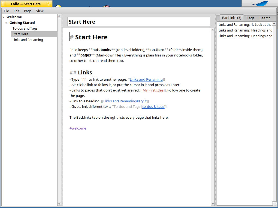Select the Getting Started section label
The image size is (278, 208).
pos(22,23)
